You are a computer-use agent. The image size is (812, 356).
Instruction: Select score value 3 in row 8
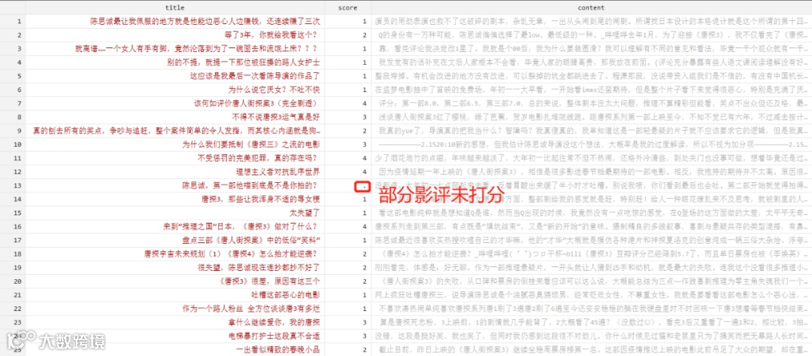point(365,117)
